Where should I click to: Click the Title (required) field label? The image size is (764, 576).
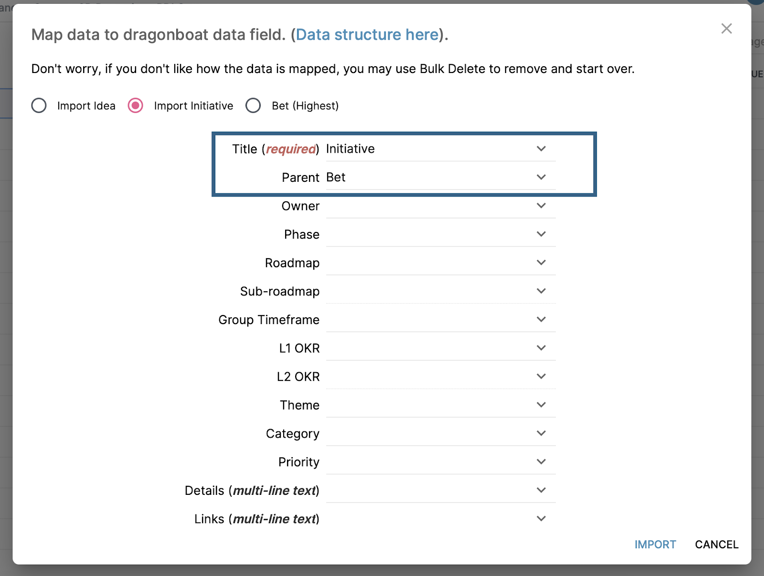pos(276,149)
